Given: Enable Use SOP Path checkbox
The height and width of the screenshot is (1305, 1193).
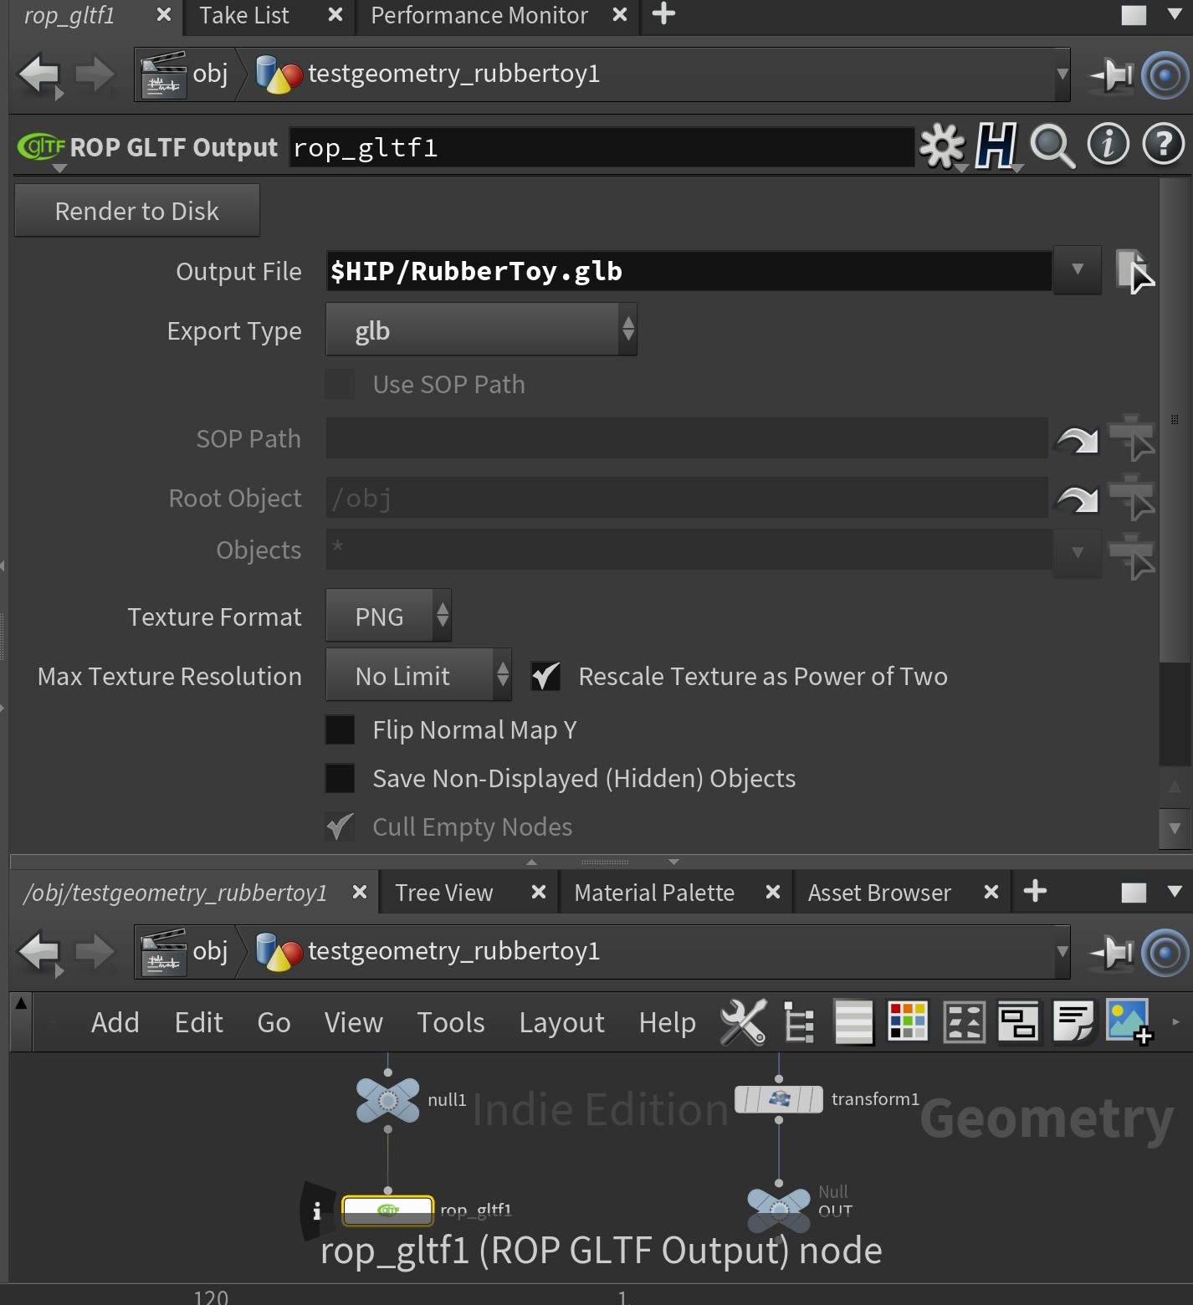Looking at the screenshot, I should 340,385.
